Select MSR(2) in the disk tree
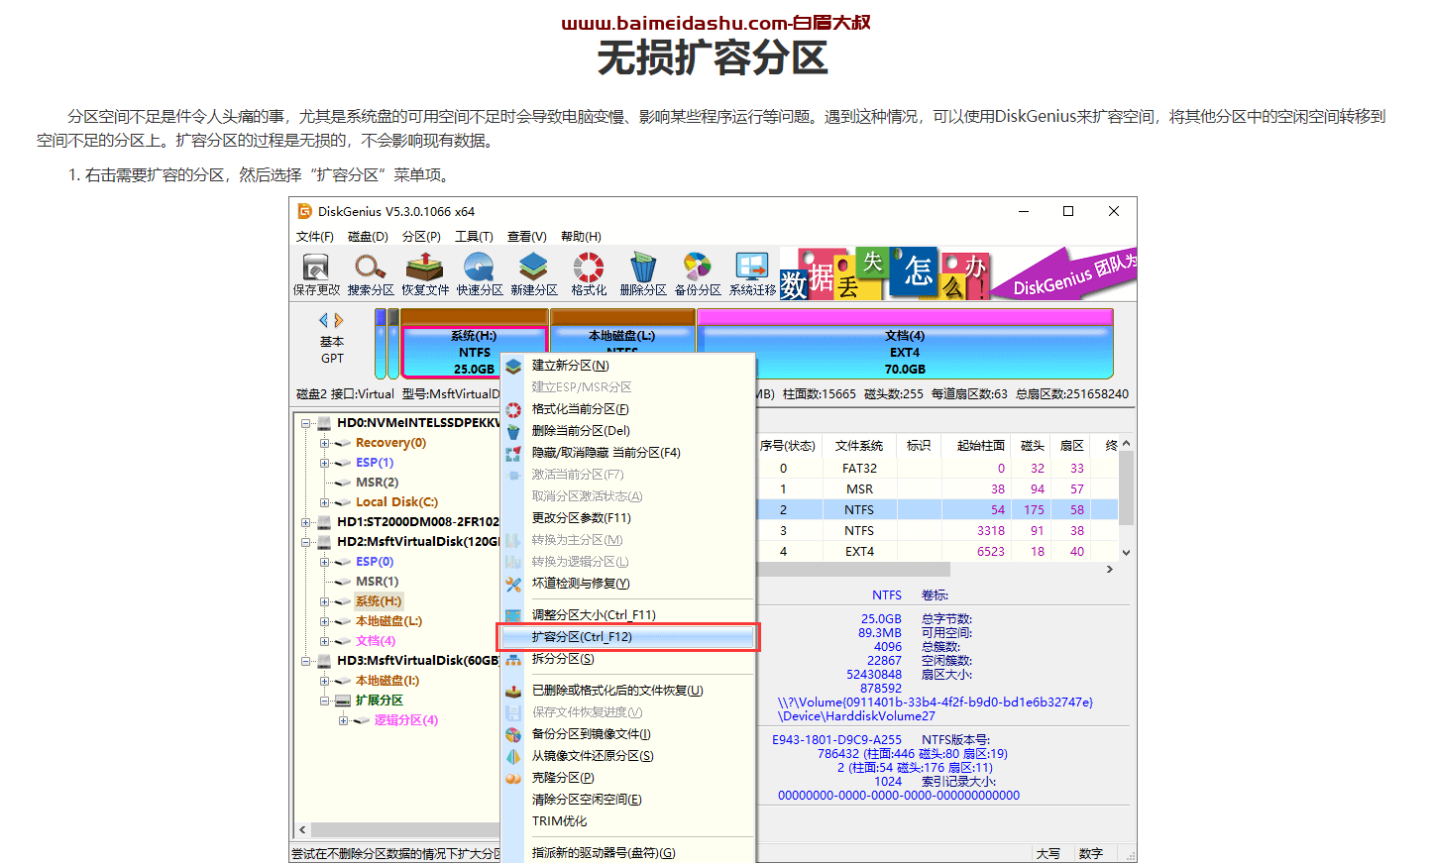Image resolution: width=1432 pixels, height=865 pixels. coord(377,483)
